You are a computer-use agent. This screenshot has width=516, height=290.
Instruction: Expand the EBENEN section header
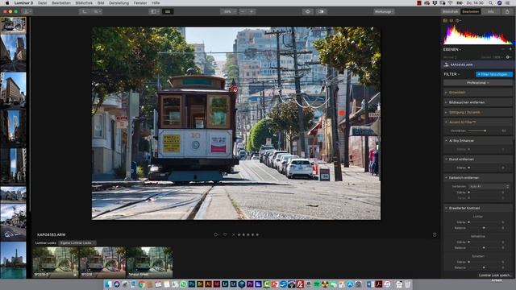(452, 49)
